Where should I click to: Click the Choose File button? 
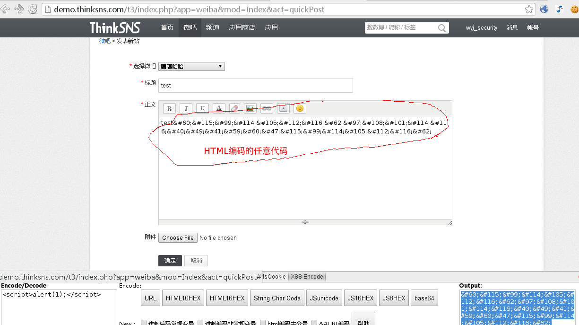[178, 238]
